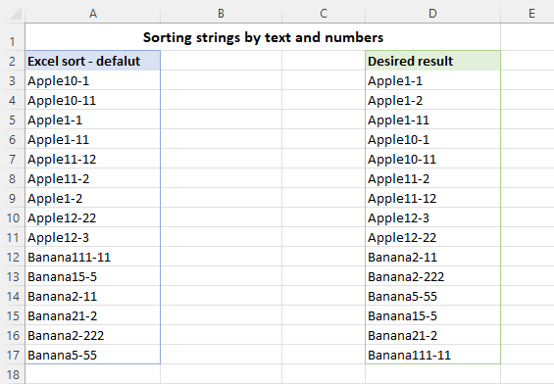Image resolution: width=554 pixels, height=384 pixels.
Task: Select cell D7 containing Apple10-11
Action: (432, 159)
